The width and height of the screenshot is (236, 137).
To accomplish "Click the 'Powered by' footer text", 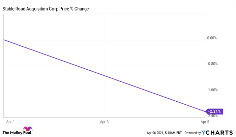I will [x=191, y=132].
